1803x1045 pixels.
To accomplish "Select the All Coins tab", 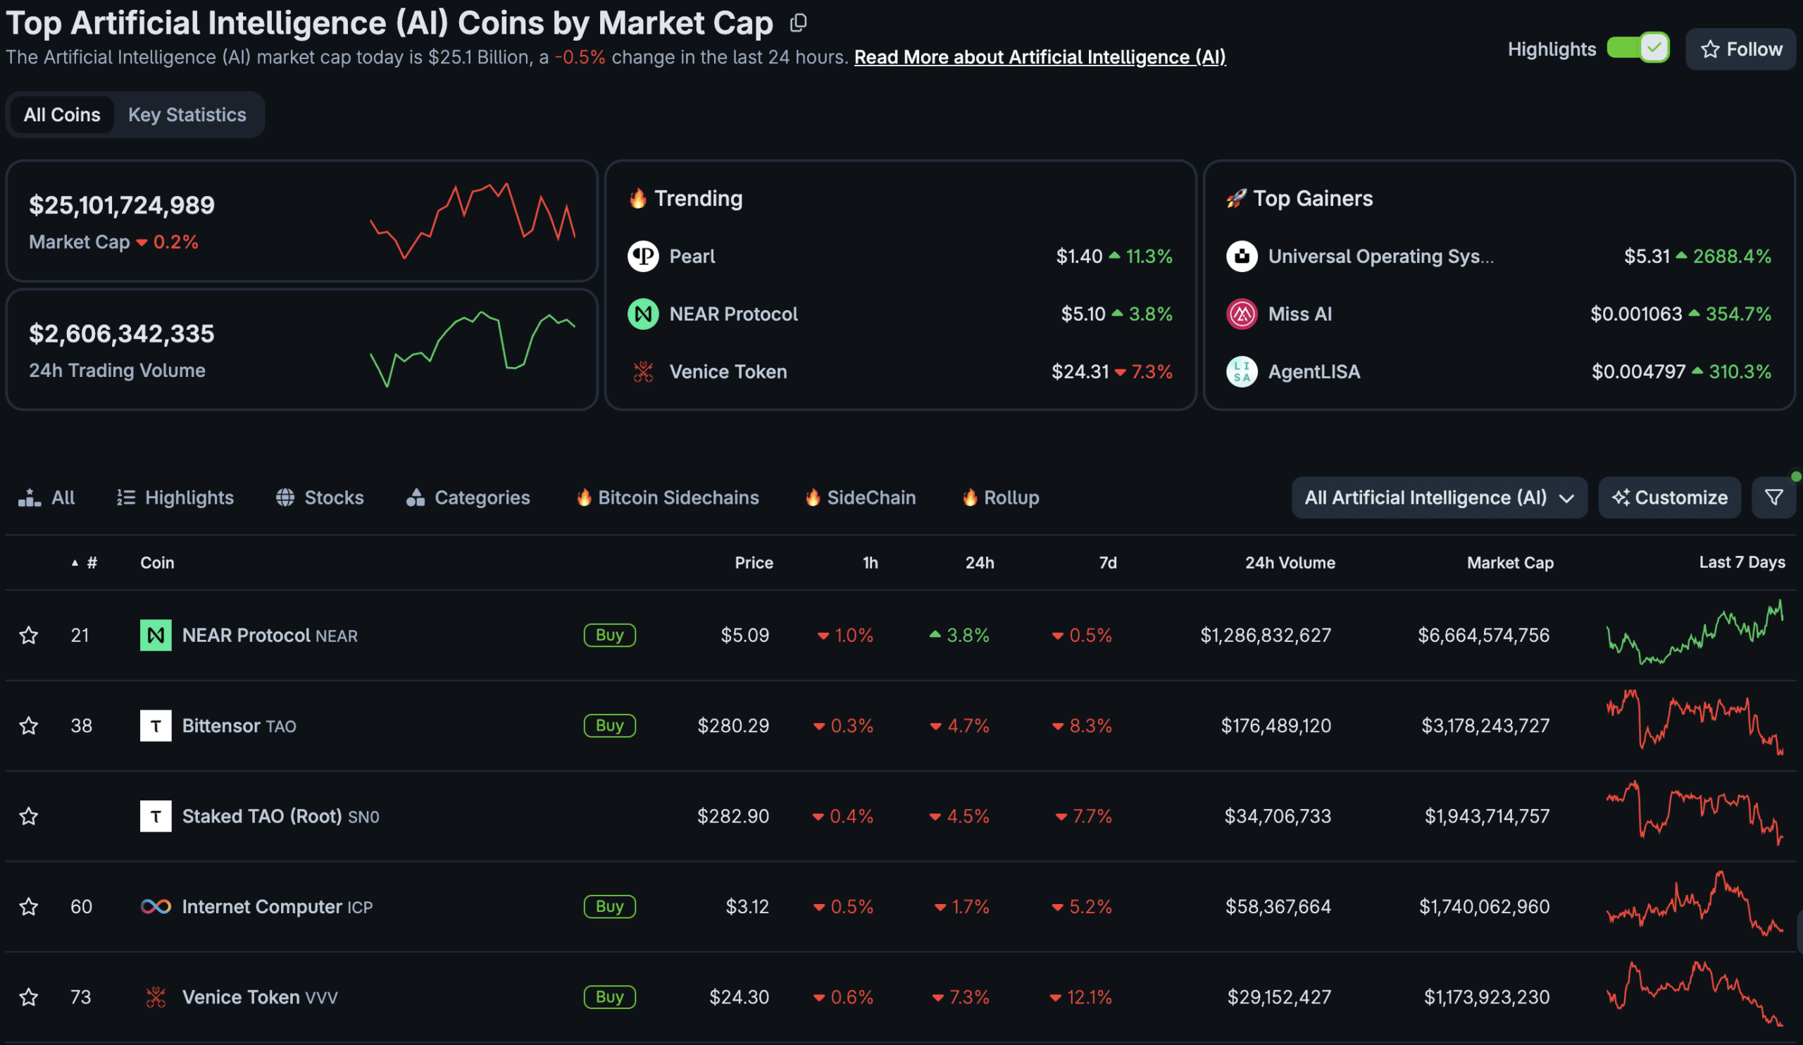I will (x=61, y=115).
